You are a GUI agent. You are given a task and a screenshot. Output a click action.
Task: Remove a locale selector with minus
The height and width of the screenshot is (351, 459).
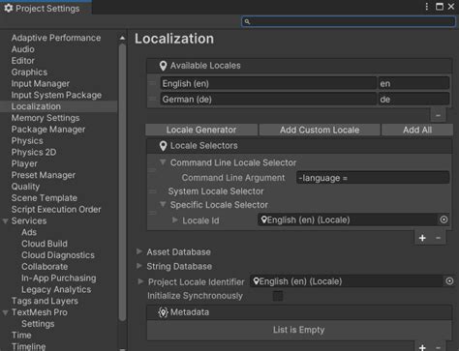coord(438,238)
